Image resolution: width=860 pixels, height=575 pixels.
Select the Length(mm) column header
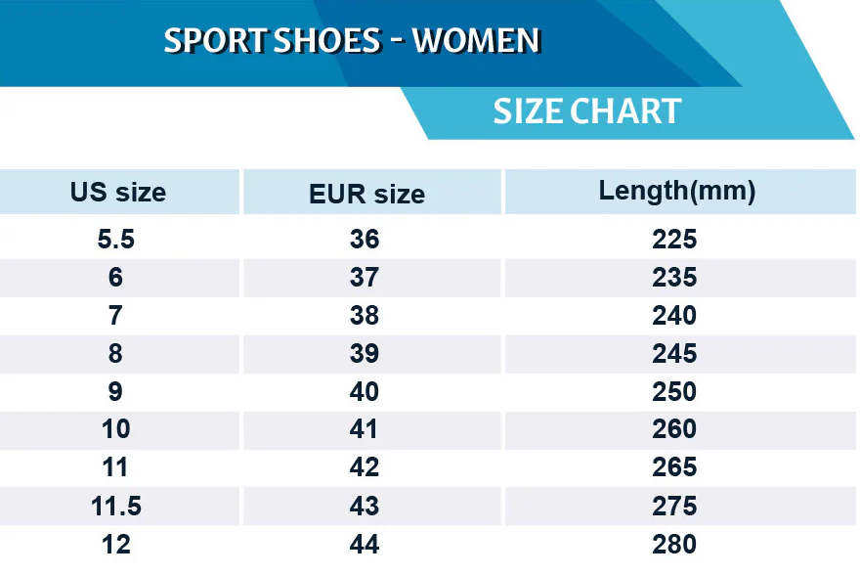pos(677,191)
